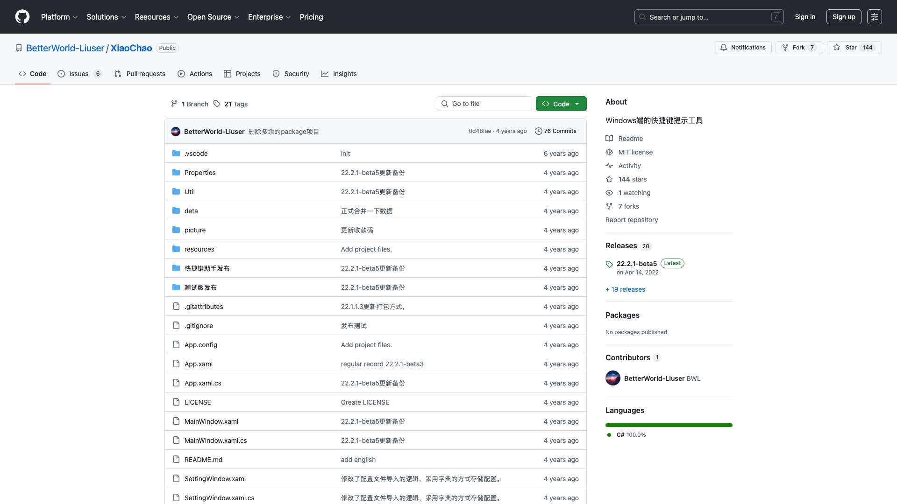Viewport: 897px width, 504px height.
Task: Open the + 19 releases link
Action: [x=625, y=289]
